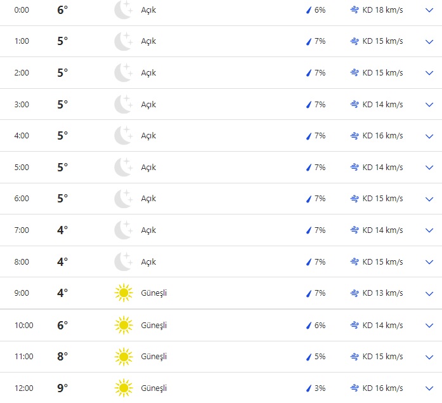Click the Güneşli label at 10:00
442x403 pixels.
click(153, 326)
